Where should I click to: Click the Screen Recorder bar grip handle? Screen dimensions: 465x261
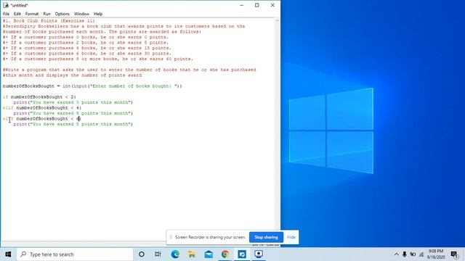[x=171, y=237]
